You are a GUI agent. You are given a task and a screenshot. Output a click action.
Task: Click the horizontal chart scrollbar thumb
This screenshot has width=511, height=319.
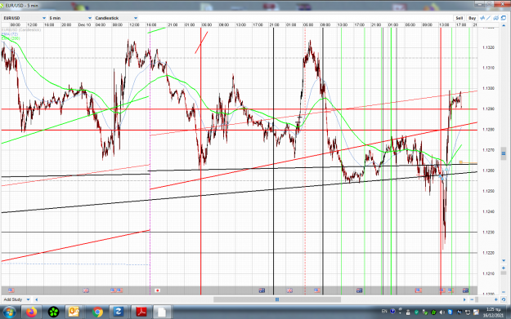click(277, 299)
